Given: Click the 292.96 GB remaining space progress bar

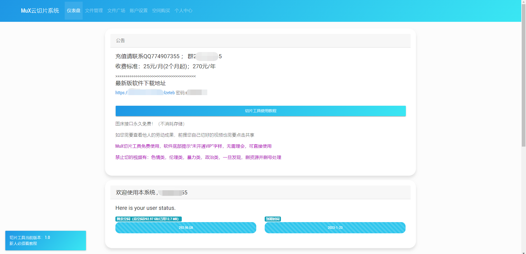Looking at the screenshot, I should (x=186, y=228).
